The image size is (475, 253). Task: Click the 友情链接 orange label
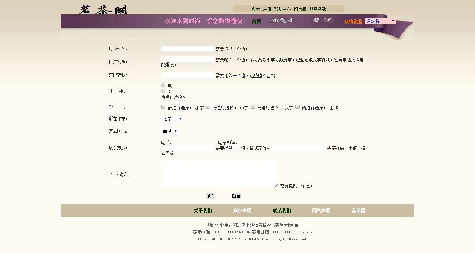(x=353, y=21)
